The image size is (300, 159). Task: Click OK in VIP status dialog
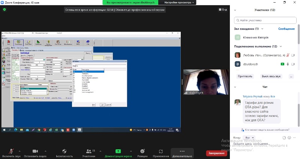pyautogui.click(x=102, y=105)
